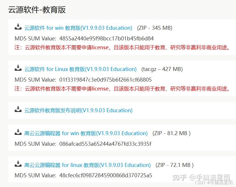Screen dimensions: 236x187
Task: Open 高云云源编程器 for win 教育版 link
Action: [x=86, y=133]
